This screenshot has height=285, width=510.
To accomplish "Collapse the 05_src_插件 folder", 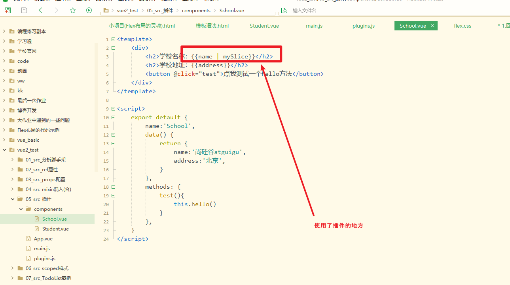I will tap(12, 199).
